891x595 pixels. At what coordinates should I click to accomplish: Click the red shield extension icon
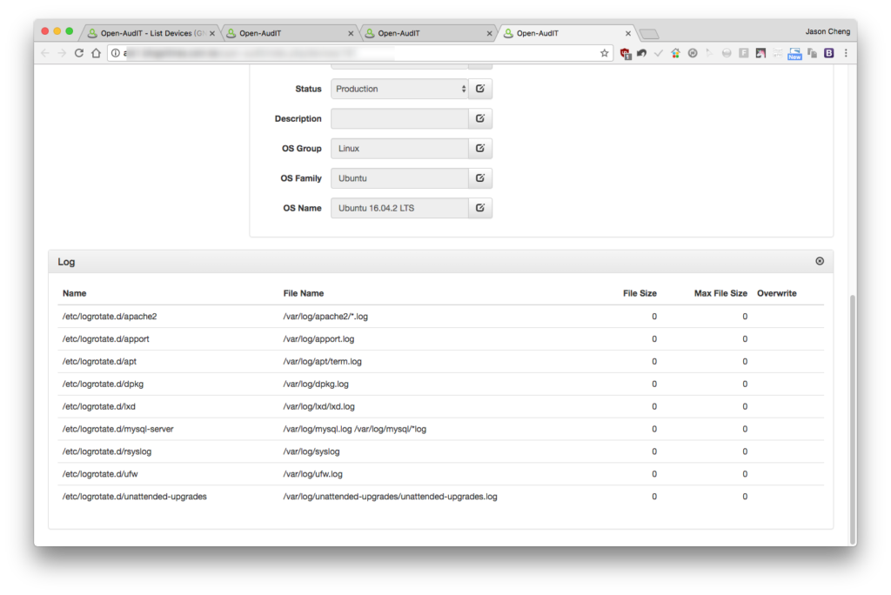pyautogui.click(x=625, y=53)
